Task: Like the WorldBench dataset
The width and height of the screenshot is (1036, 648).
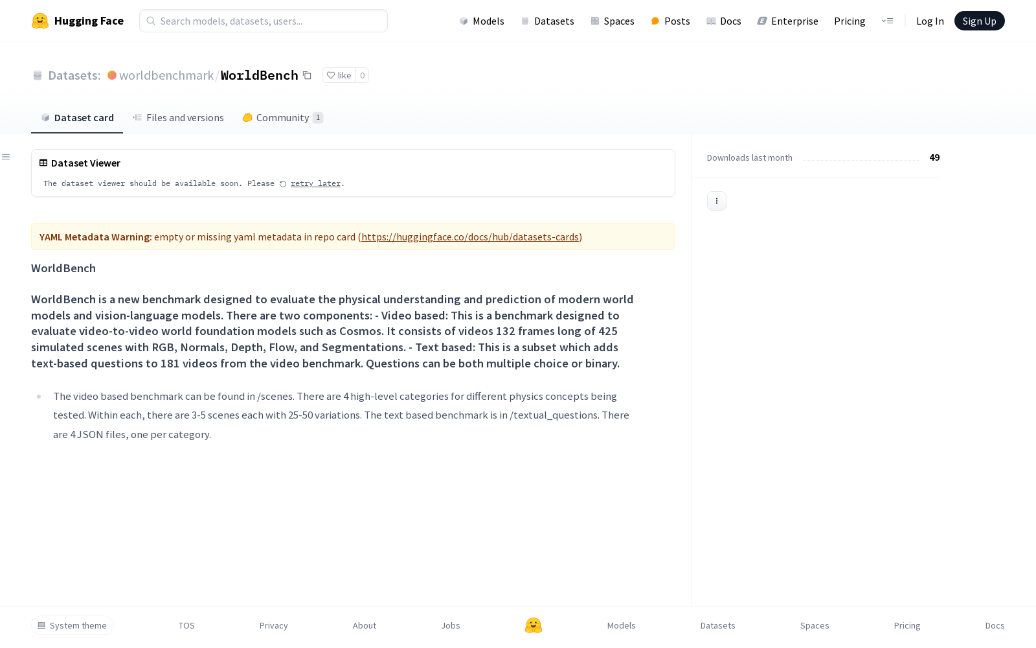Action: [x=339, y=75]
